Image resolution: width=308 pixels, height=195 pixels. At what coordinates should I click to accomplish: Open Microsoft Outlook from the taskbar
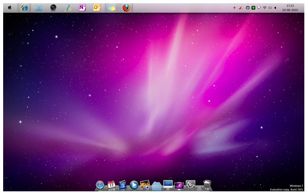(x=97, y=8)
